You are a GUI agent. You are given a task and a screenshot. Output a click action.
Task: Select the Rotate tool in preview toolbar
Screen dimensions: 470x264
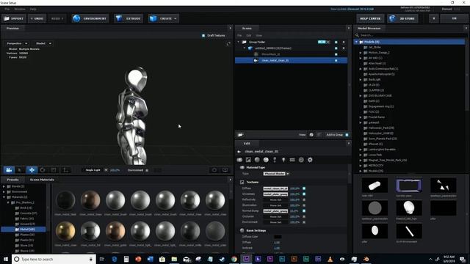[43, 170]
